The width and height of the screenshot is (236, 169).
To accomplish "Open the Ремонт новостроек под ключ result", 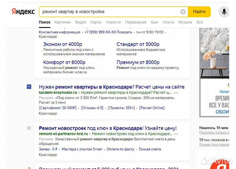I will click(x=108, y=128).
